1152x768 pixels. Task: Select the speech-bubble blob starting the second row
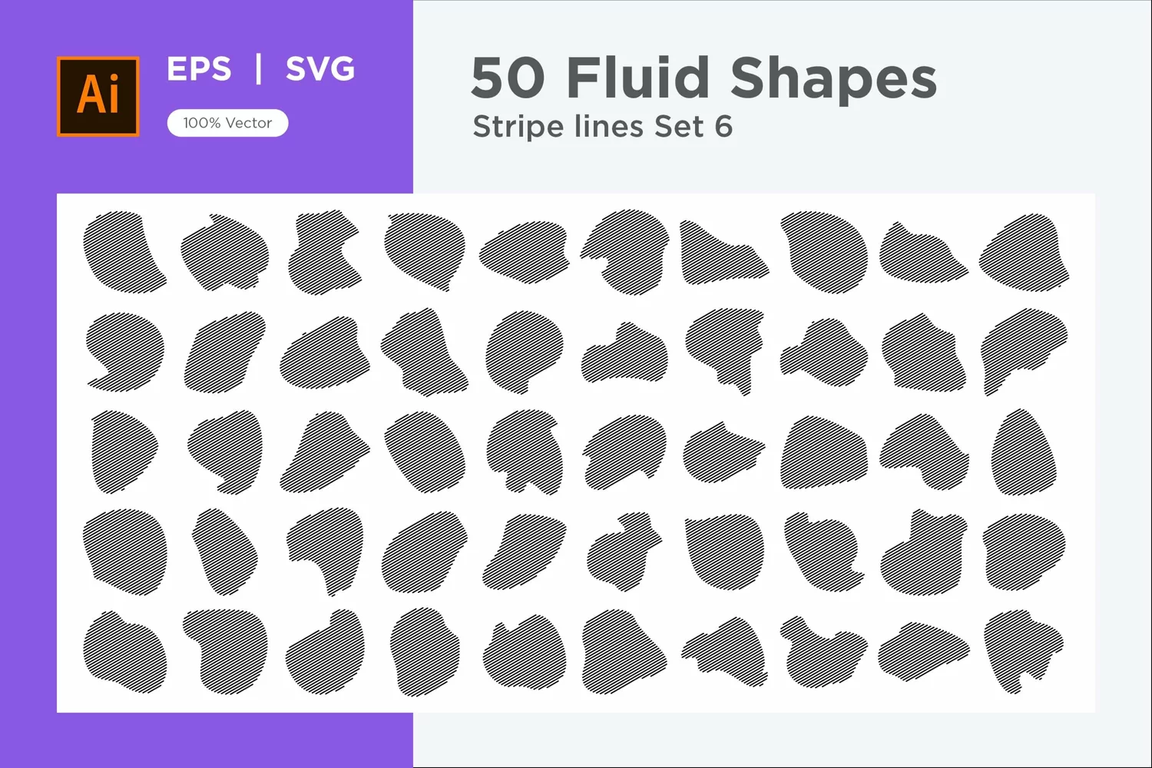pos(124,351)
